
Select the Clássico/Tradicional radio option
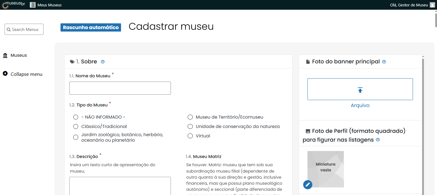click(76, 126)
